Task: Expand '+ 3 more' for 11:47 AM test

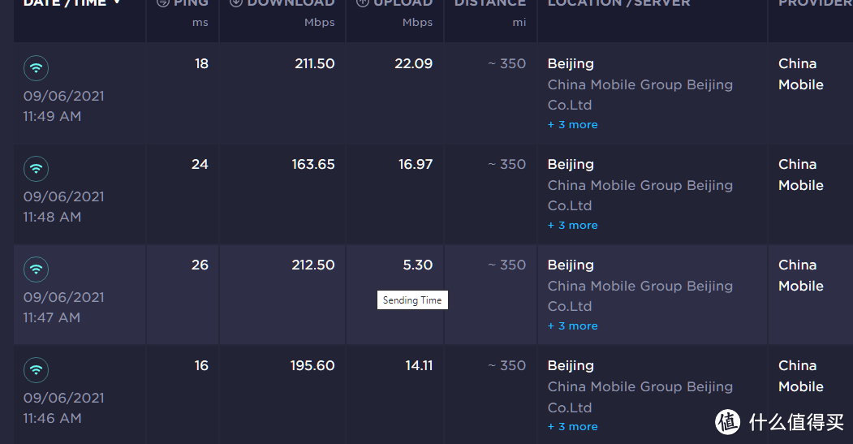Action: pyautogui.click(x=572, y=326)
